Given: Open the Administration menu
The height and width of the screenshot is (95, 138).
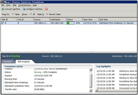Looking at the screenshot, I should (25, 5).
